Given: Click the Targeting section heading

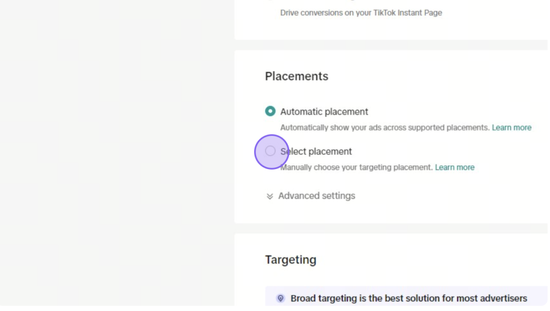Looking at the screenshot, I should [x=291, y=260].
